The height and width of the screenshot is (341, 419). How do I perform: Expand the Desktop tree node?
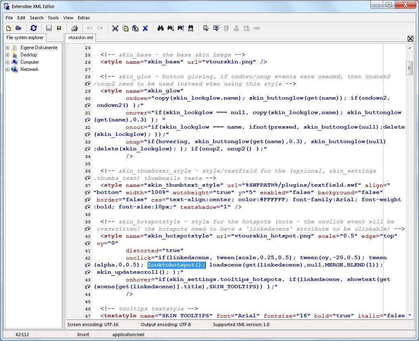point(8,55)
